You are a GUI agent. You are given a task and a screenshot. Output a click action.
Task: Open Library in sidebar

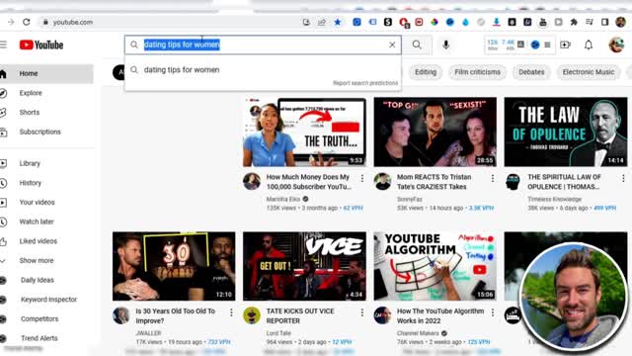[x=30, y=163]
